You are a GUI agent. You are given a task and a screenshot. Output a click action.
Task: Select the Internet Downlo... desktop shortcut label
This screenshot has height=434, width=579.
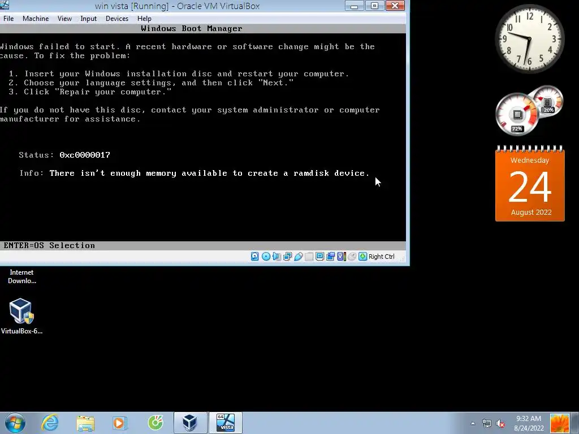22,276
